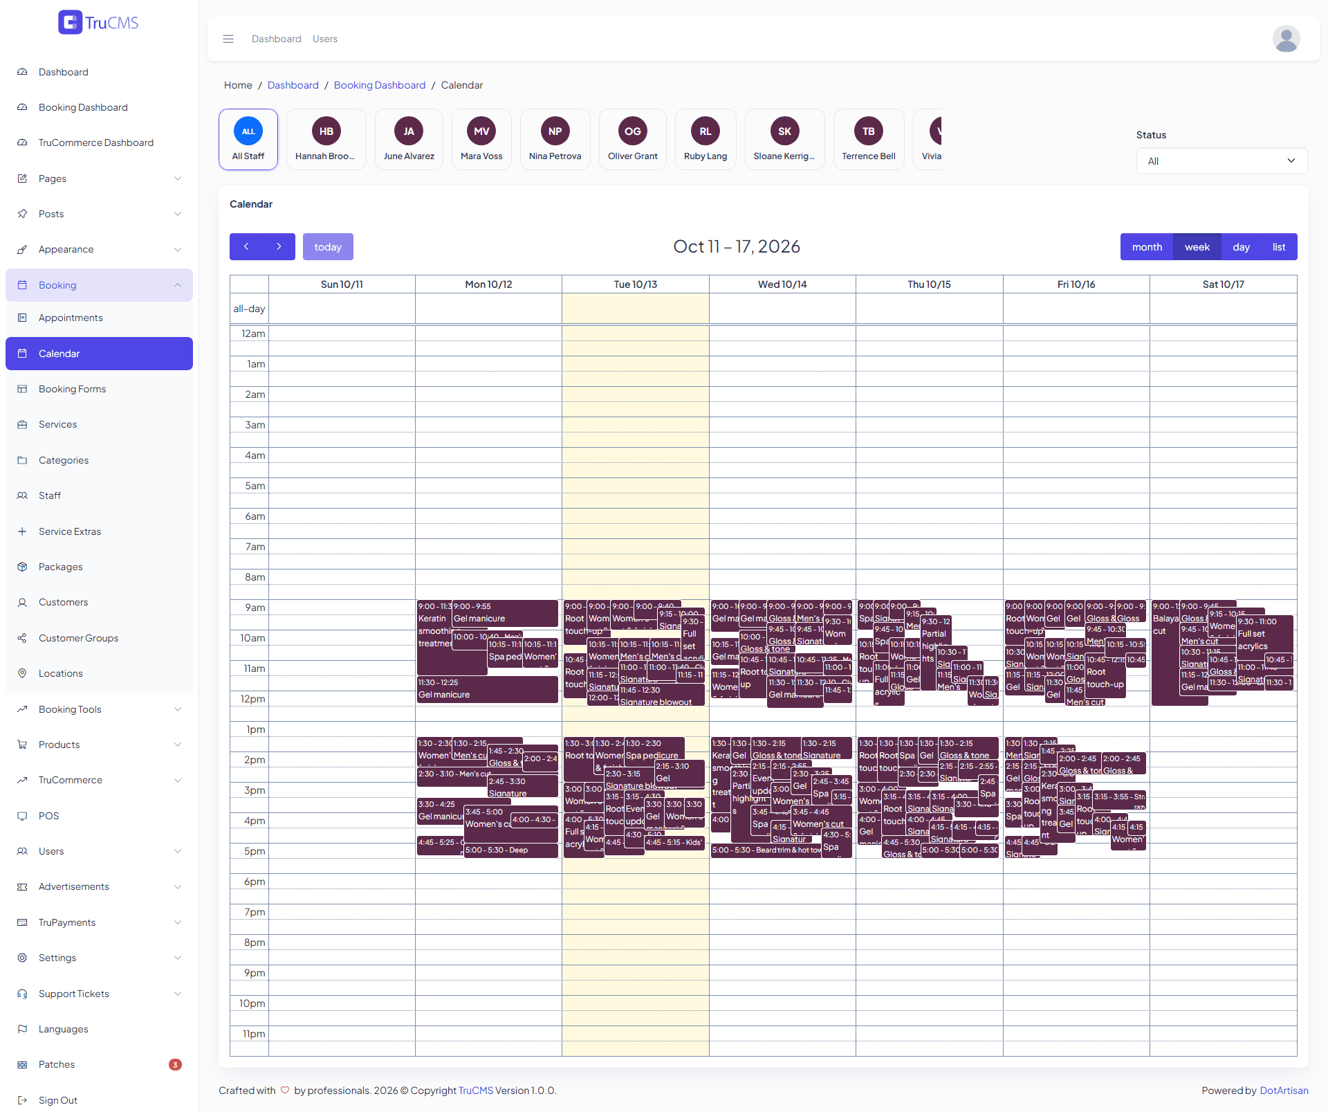Open Customers in the sidebar
This screenshot has width=1328, height=1112.
tap(99, 602)
